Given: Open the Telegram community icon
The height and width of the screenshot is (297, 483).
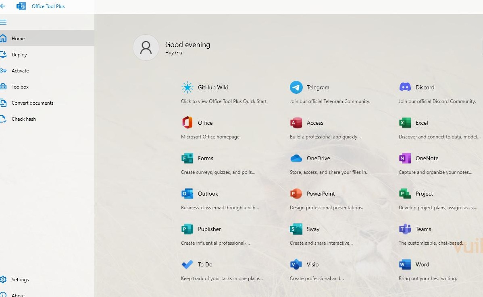Looking at the screenshot, I should 296,87.
